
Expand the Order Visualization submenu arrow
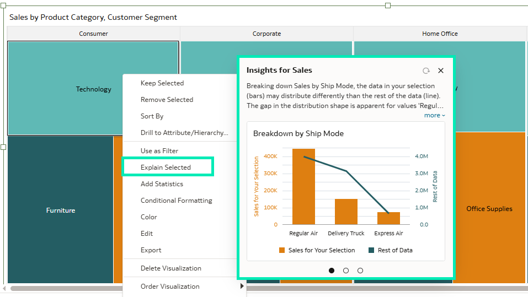pyautogui.click(x=242, y=287)
